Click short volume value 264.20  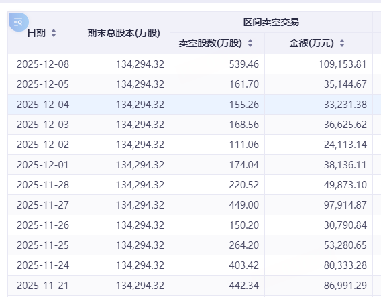click(x=244, y=245)
